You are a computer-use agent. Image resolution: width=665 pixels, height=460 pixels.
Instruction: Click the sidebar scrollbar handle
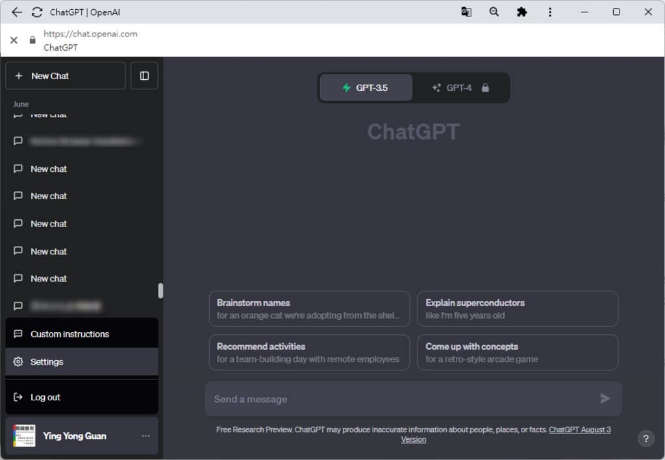coord(160,291)
